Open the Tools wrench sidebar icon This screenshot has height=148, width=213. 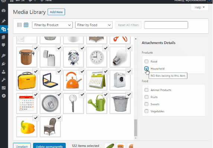4,80
